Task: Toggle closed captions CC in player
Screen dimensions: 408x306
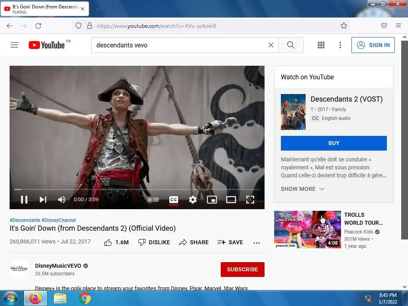Action: tap(174, 200)
